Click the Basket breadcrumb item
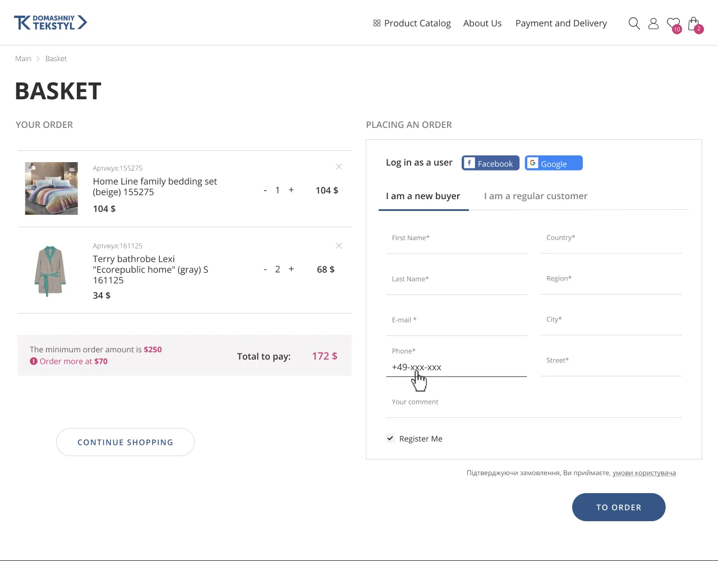This screenshot has width=718, height=561. point(56,58)
